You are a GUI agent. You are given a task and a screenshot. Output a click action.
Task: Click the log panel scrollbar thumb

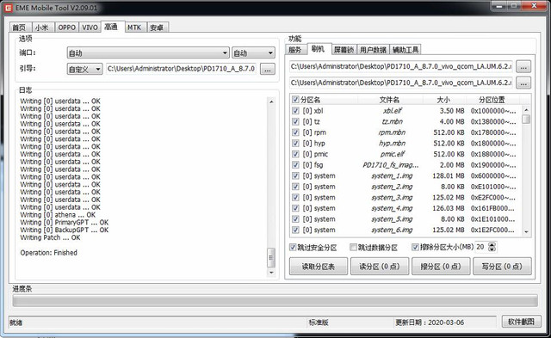point(271,258)
